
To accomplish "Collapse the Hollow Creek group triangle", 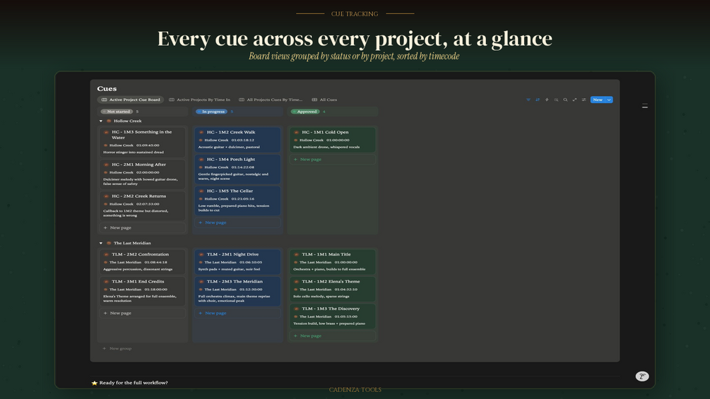I will point(101,121).
